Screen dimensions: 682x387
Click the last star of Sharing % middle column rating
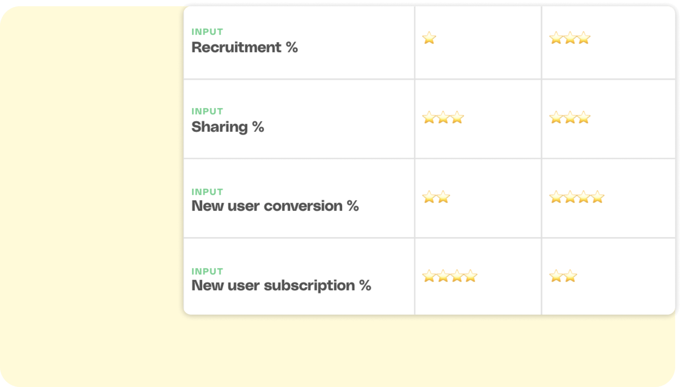point(456,118)
